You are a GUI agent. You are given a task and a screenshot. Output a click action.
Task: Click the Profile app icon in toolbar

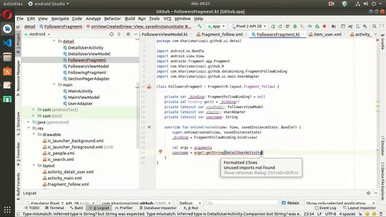coord(309,27)
